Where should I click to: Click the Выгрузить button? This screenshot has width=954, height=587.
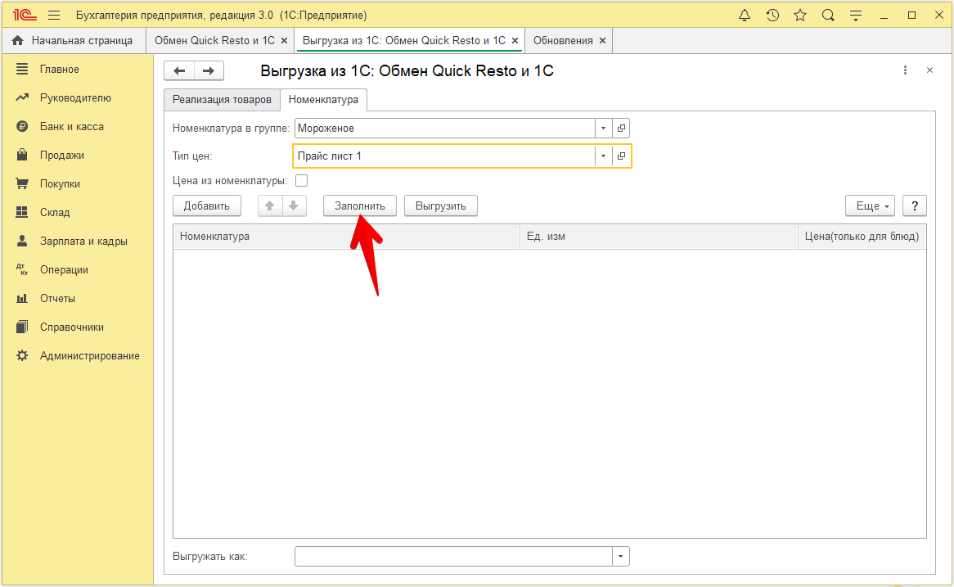[440, 205]
